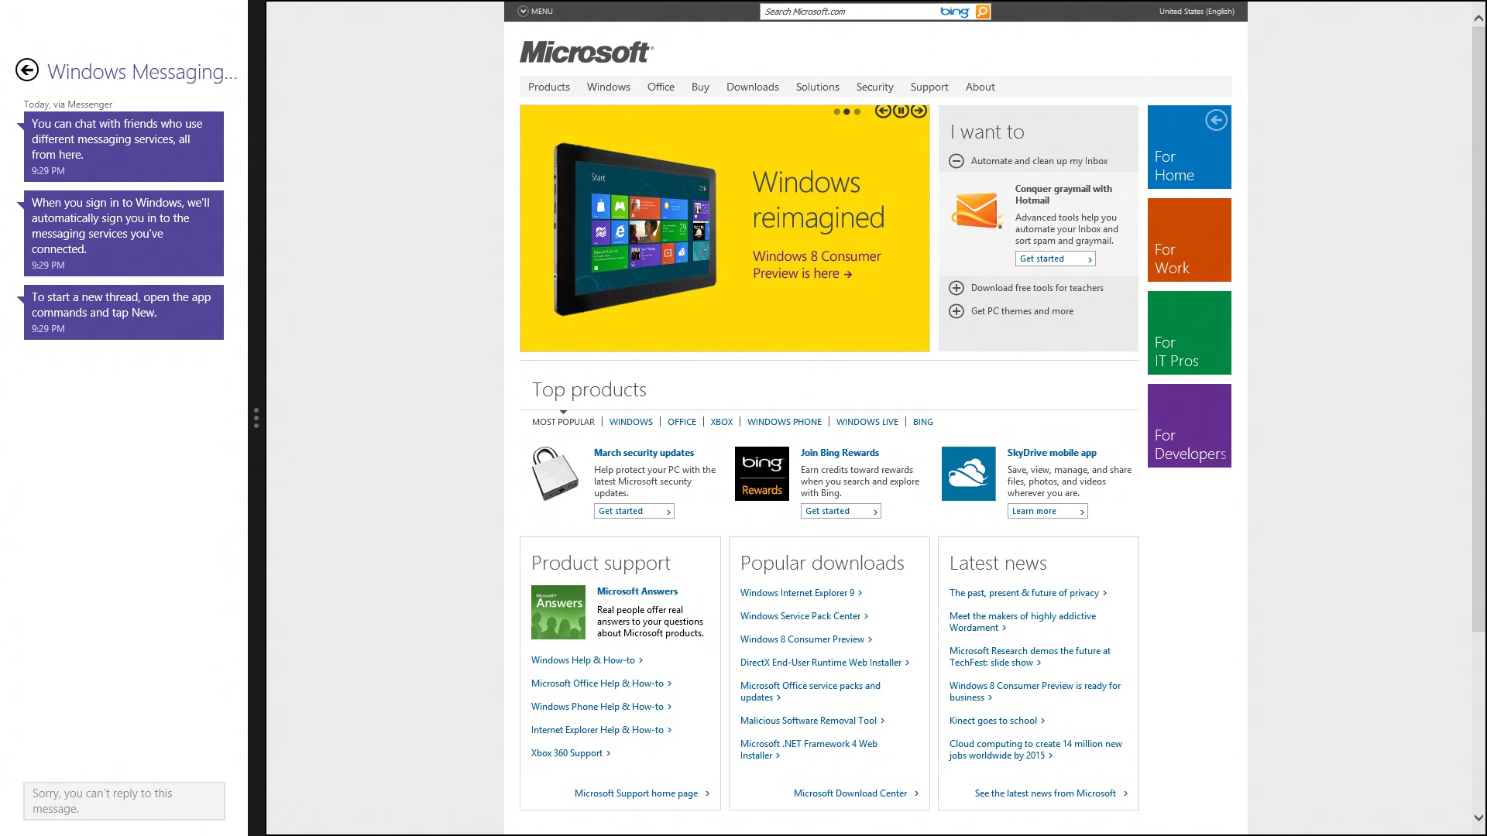Click the scrollbar up arrow
The height and width of the screenshot is (836, 1487).
(1478, 19)
